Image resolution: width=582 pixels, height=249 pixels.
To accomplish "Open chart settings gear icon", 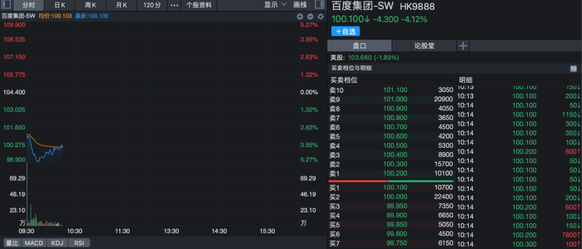I will pos(321,16).
